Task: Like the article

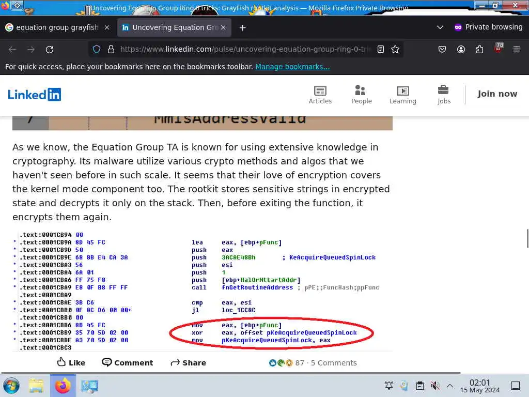Action: tap(71, 362)
